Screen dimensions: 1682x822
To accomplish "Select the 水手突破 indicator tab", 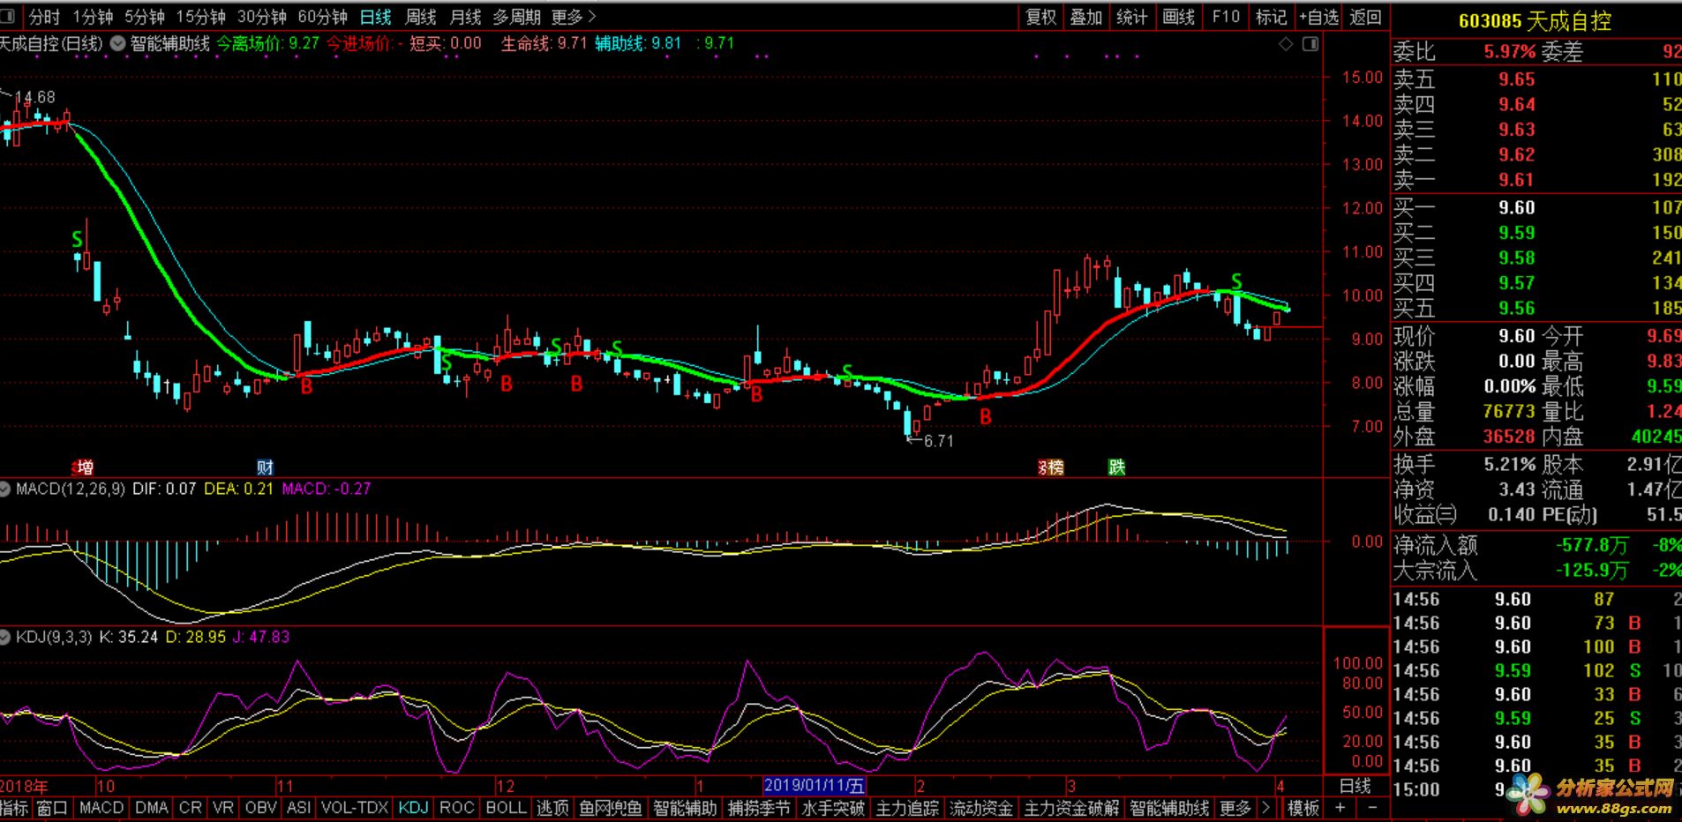I will [833, 808].
